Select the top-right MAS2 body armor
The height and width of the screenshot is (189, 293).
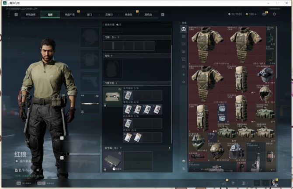246,45
